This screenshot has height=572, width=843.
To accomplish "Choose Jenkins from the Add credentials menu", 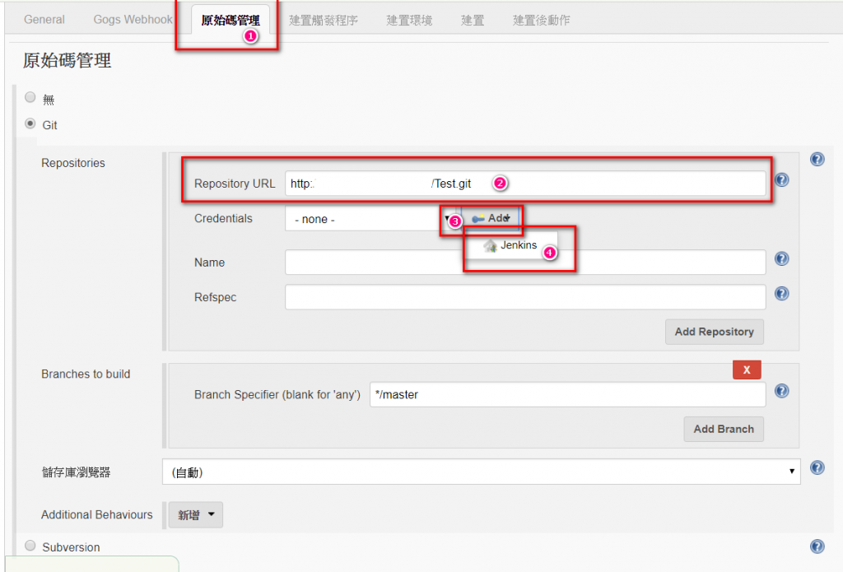I will point(511,245).
